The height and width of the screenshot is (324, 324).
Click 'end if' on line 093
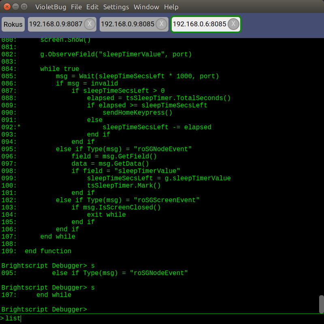[x=98, y=134]
